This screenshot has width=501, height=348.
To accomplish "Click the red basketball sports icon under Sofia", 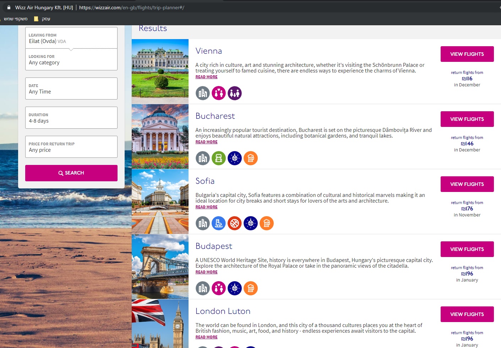I will (235, 223).
